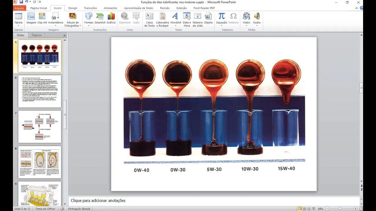Open the Revisão tab

tap(165, 8)
